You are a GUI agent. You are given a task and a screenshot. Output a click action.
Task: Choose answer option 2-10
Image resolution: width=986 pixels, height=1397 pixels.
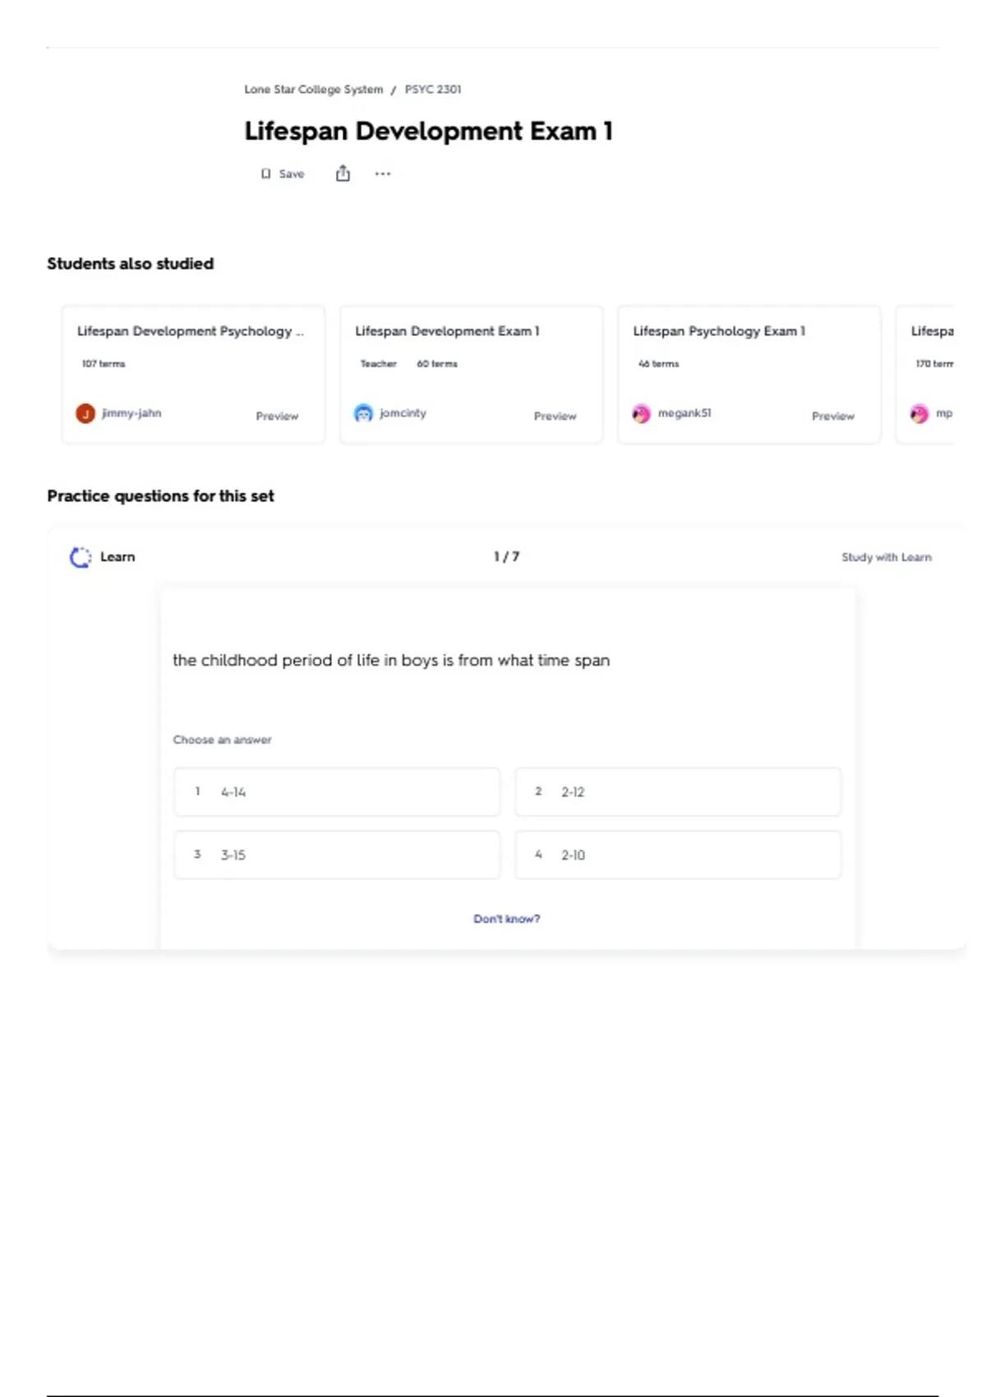[677, 855]
